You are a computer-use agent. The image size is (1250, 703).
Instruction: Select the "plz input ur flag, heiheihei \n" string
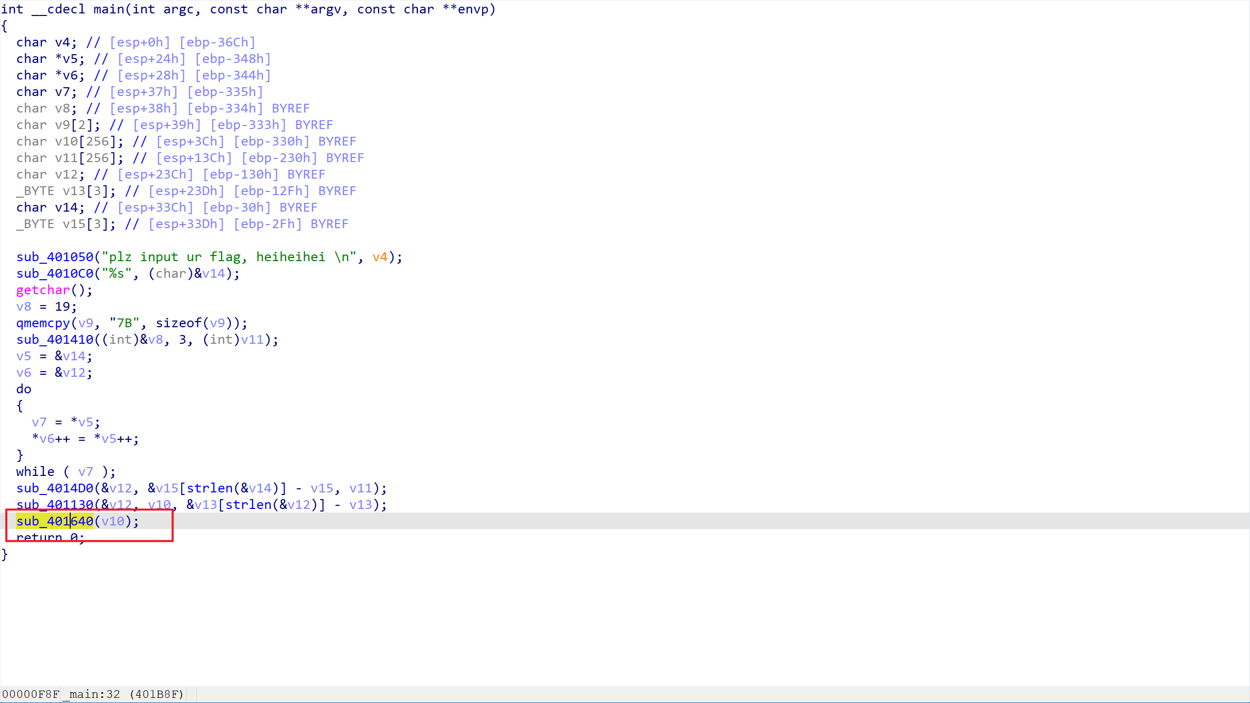tap(229, 257)
